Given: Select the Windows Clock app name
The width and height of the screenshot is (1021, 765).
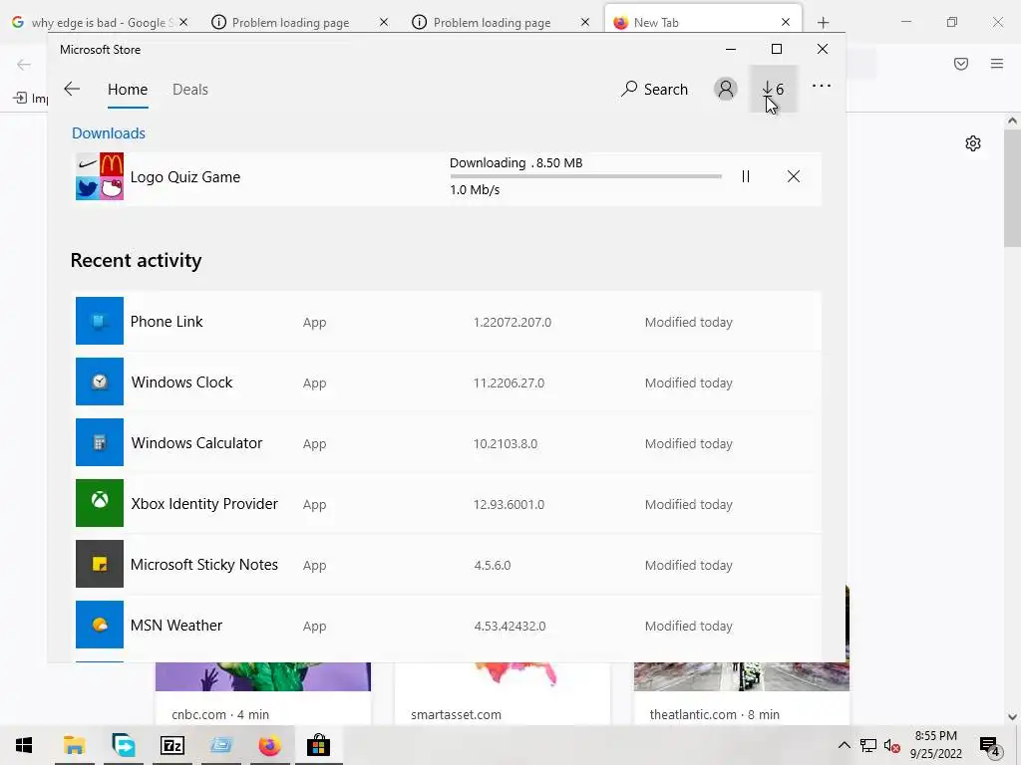Looking at the screenshot, I should point(181,382).
